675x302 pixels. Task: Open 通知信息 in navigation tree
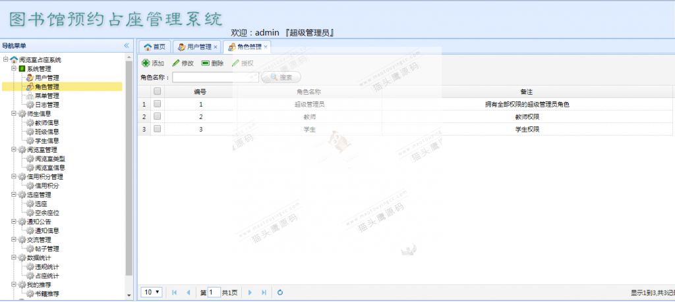(x=47, y=231)
